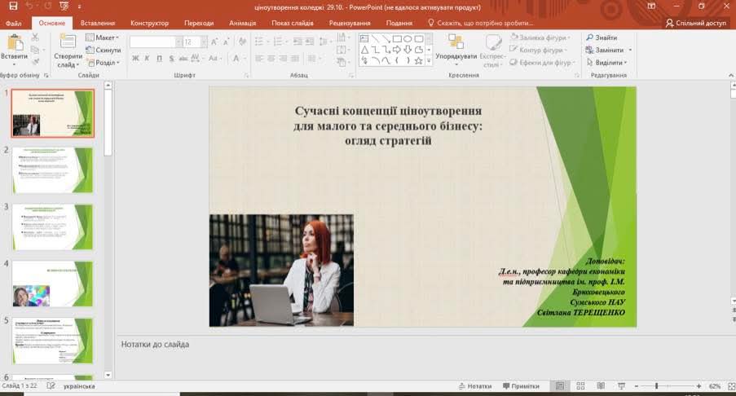This screenshot has width=736, height=396.
Task: Click the Create slide (Створити слайд) icon
Action: pyautogui.click(x=68, y=42)
